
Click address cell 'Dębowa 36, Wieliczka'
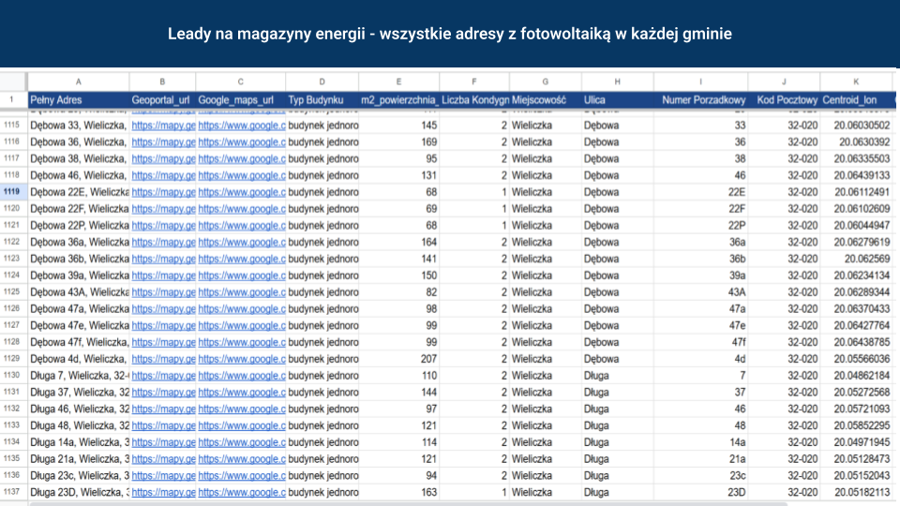tap(79, 141)
